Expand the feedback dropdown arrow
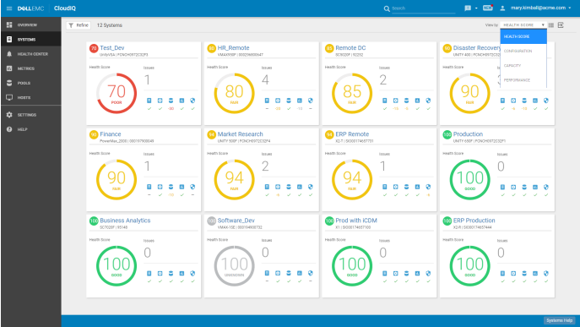This screenshot has width=580, height=327. coord(476,8)
